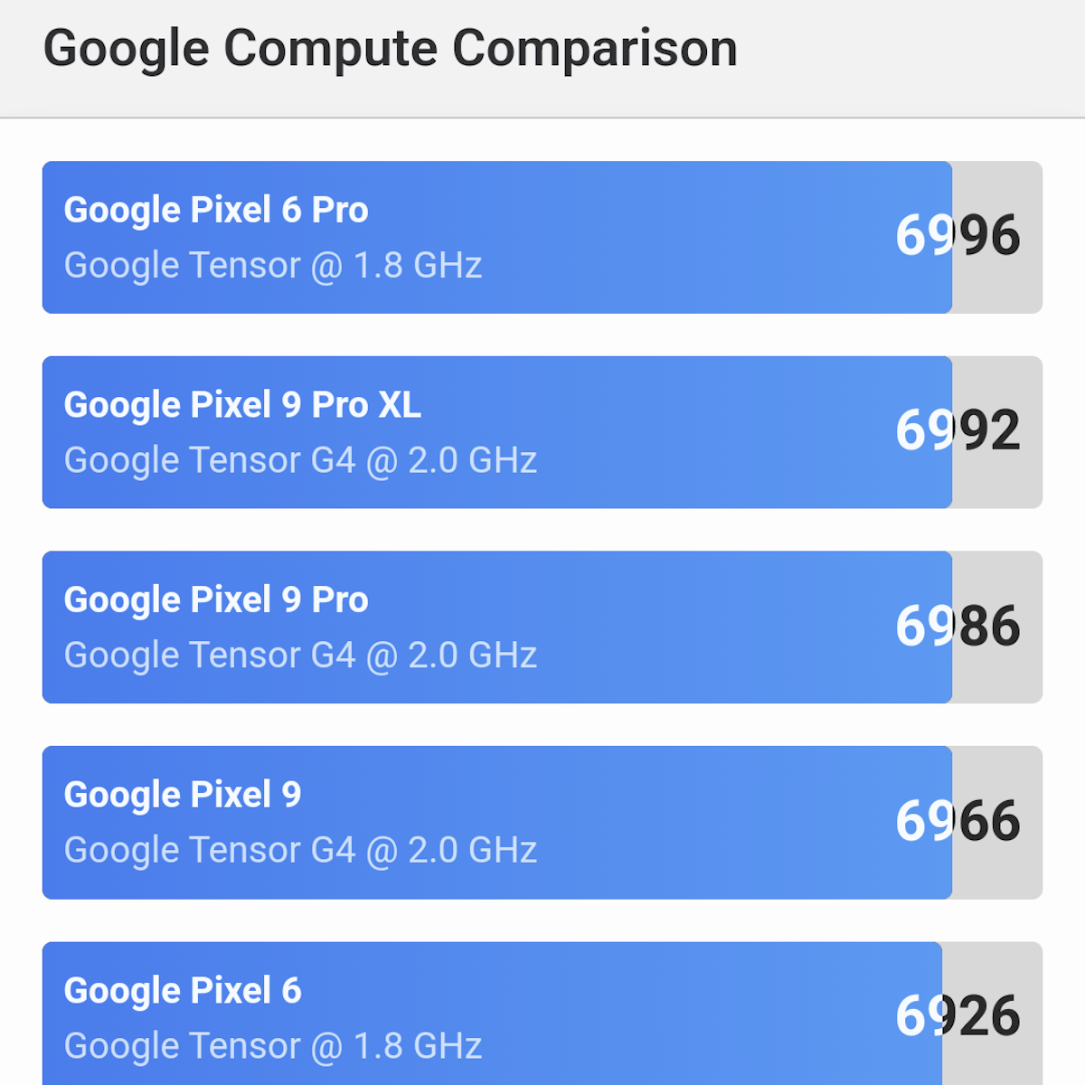
Task: Click Tensor 1.8 GHz text under Pixel 6 Pro
Action: point(272,266)
